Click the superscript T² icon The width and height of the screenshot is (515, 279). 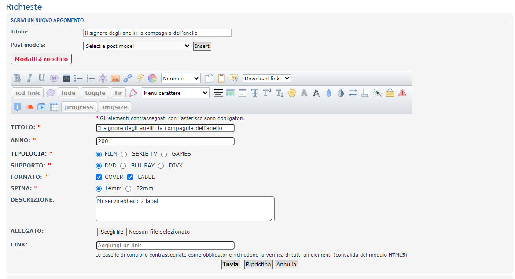click(267, 93)
